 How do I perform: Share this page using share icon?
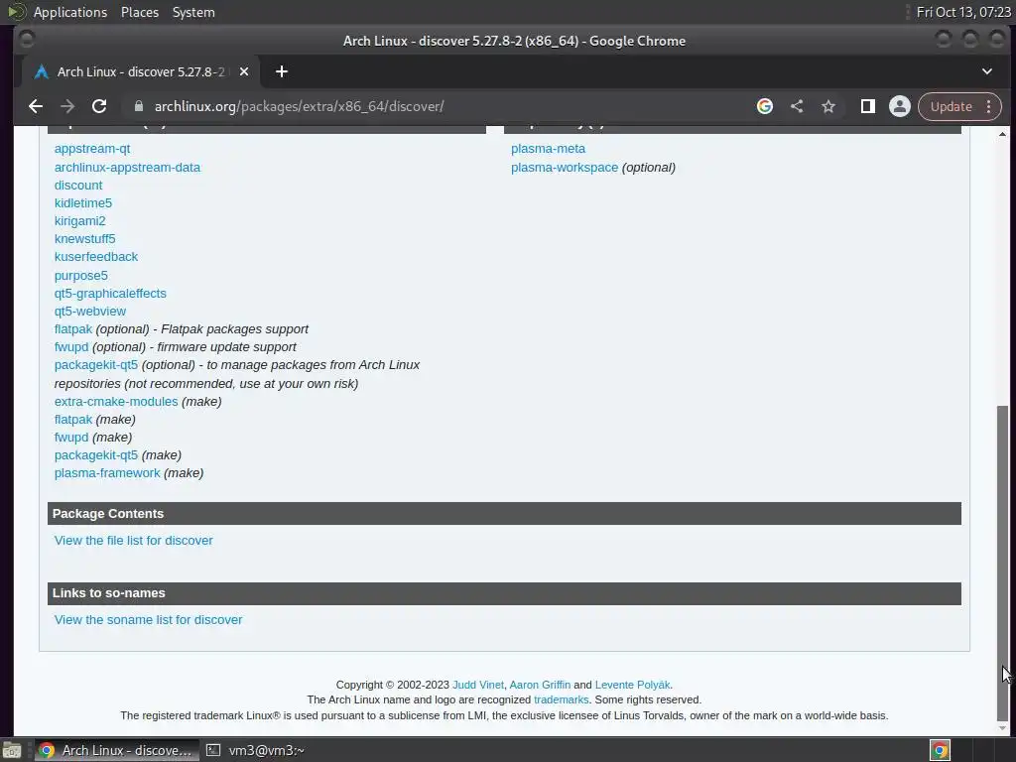pos(797,106)
